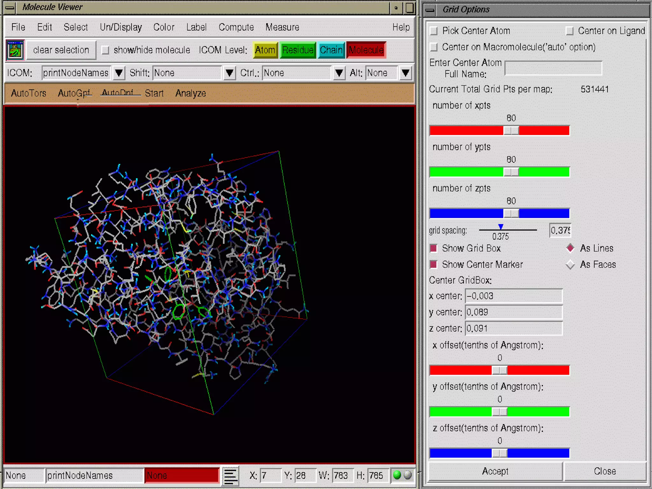Open Grid Options window menu icon
This screenshot has width=652, height=489.
(430, 10)
